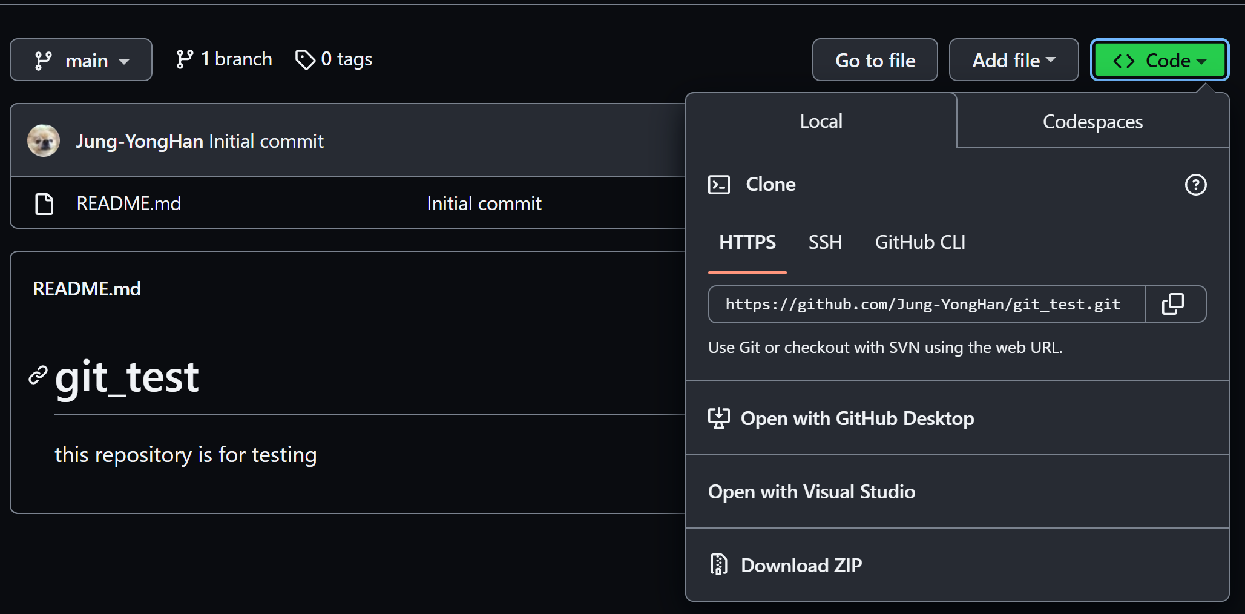1245x614 pixels.
Task: Click the tag icon beside 0 tags
Action: 305,59
